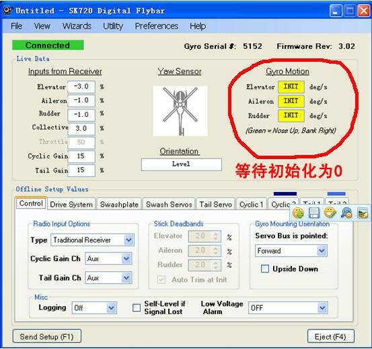Click the Gyro Motion heading
The height and width of the screenshot is (349, 372).
287,71
